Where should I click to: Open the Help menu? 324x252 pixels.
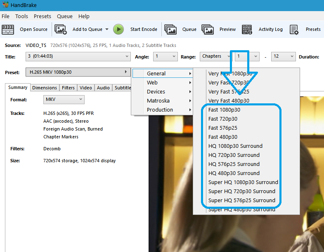point(84,16)
